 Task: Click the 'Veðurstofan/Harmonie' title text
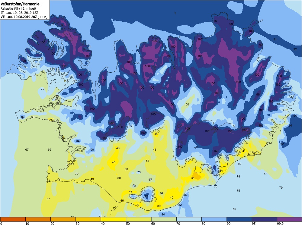pos(20,4)
